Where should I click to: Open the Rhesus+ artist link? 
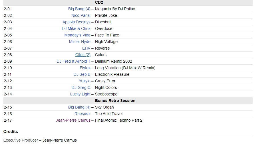tap(82, 114)
